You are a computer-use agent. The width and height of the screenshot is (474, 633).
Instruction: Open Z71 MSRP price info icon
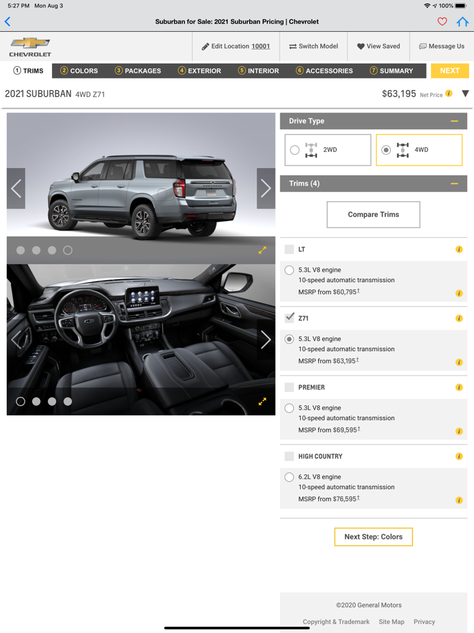tap(459, 363)
